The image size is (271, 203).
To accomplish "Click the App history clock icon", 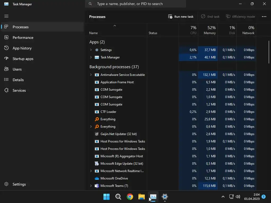I will [6, 48].
